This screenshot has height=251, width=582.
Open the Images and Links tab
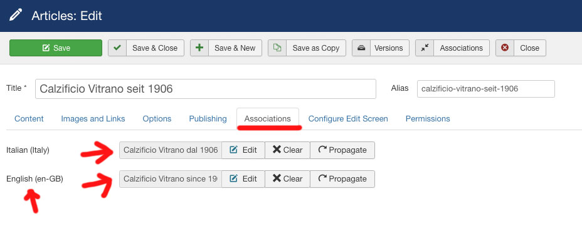(93, 118)
